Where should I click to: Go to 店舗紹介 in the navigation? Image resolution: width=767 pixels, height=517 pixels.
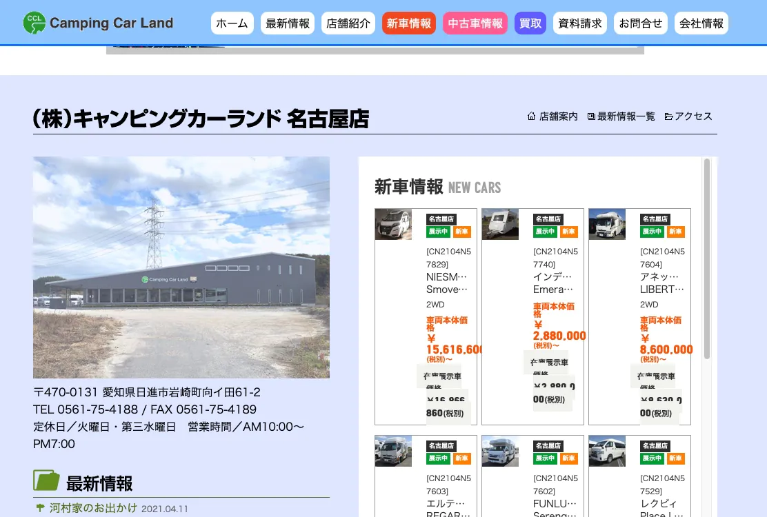348,23
